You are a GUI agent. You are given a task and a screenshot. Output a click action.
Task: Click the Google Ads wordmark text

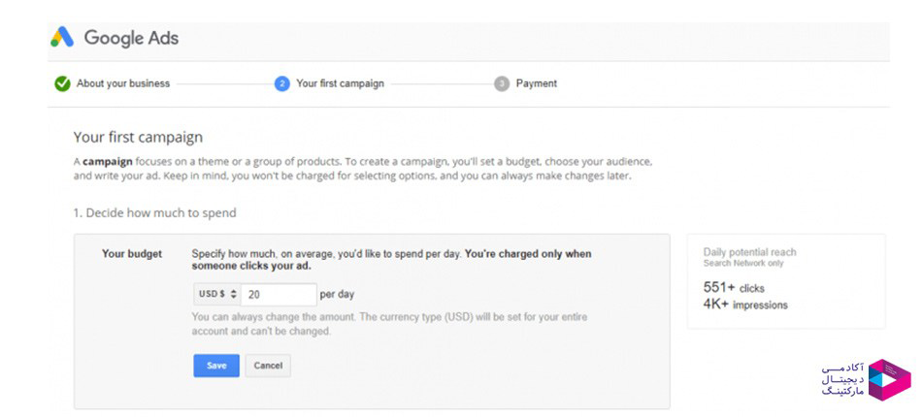pyautogui.click(x=131, y=38)
